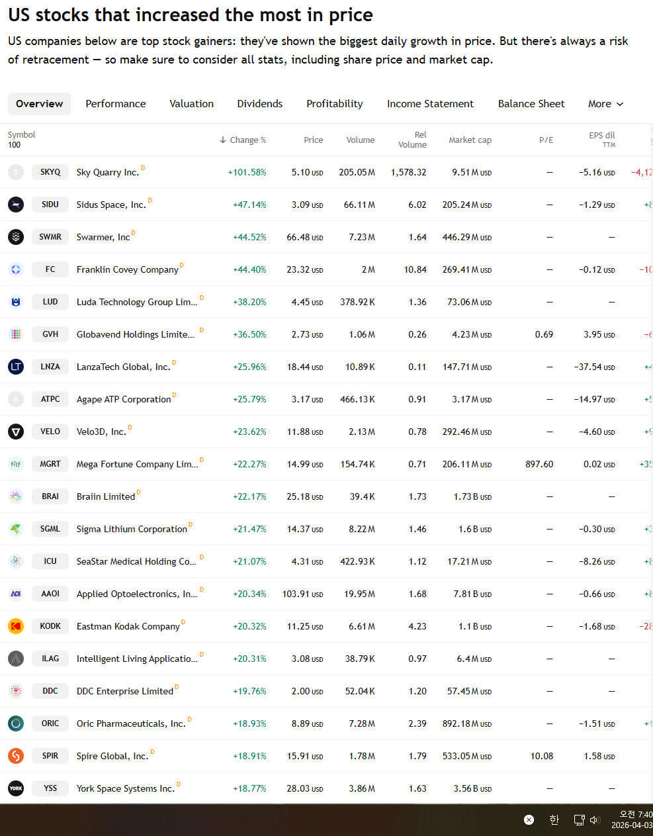Click the York Space Systems logo
Screen dimensions: 653x836
click(16, 788)
